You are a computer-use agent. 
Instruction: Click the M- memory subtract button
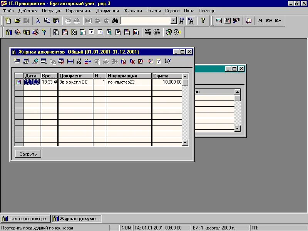point(278,20)
